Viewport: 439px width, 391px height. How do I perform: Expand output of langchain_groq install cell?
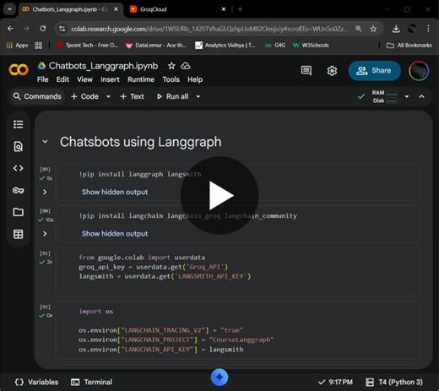[x=45, y=234]
